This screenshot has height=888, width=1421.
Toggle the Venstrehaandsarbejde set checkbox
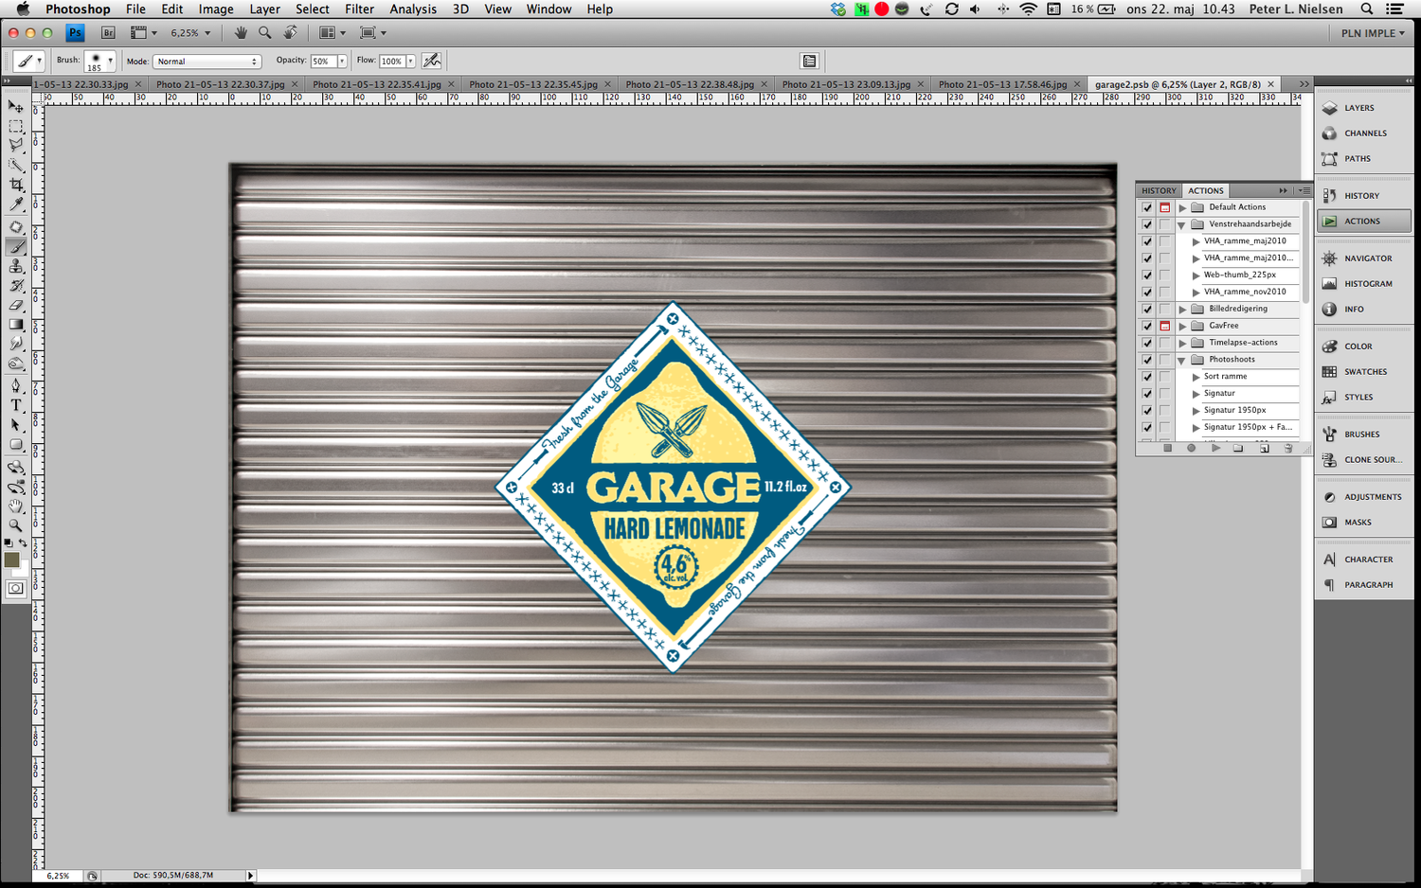pyautogui.click(x=1147, y=224)
